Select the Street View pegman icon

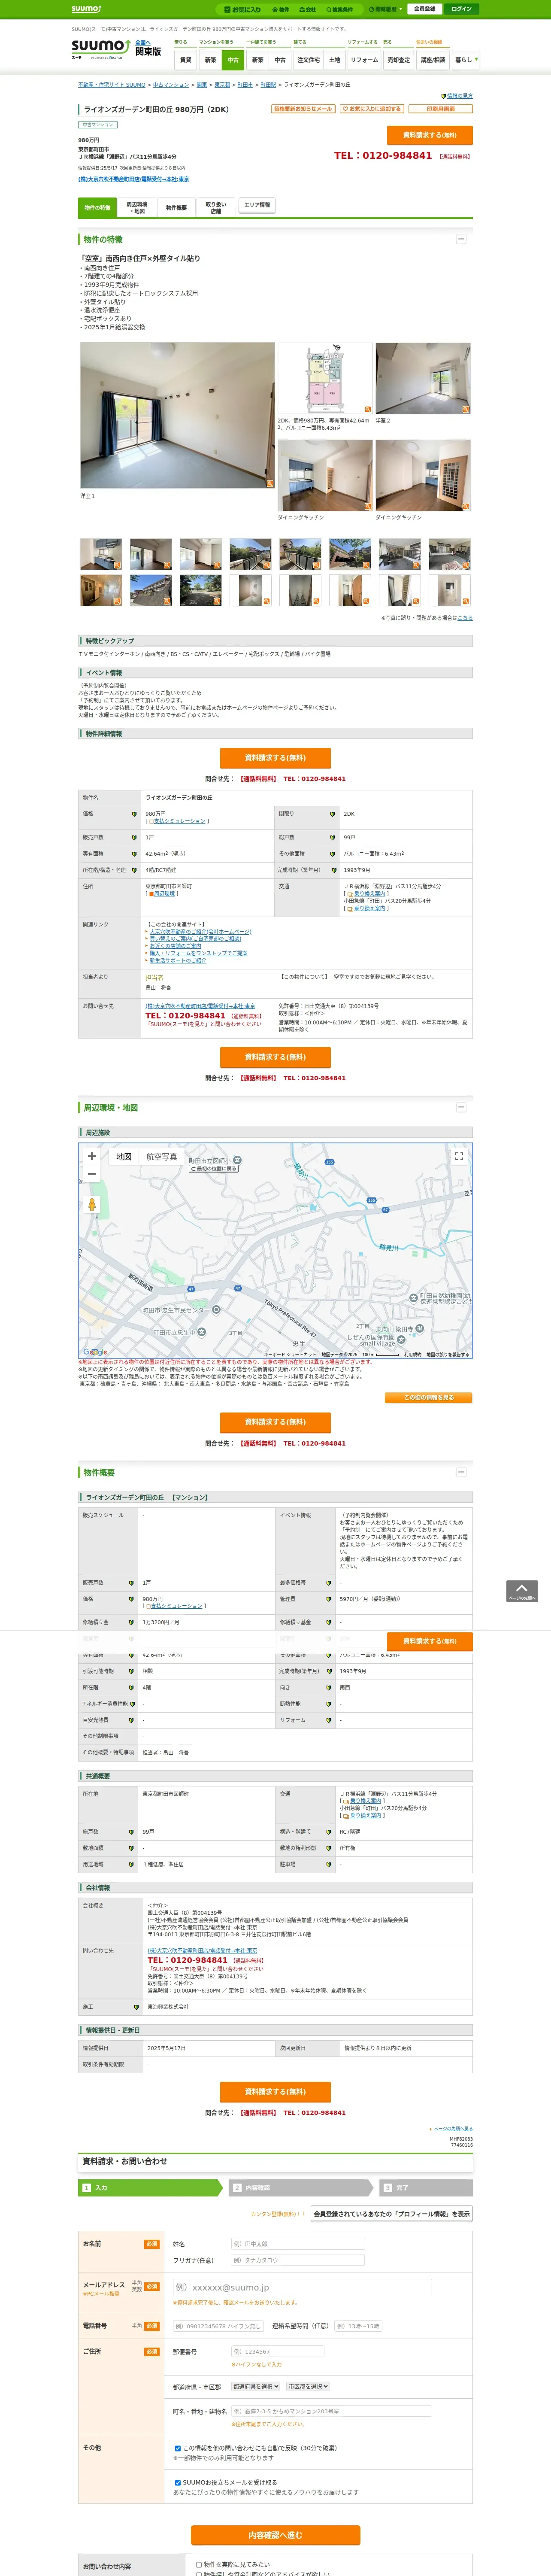coord(92,1205)
